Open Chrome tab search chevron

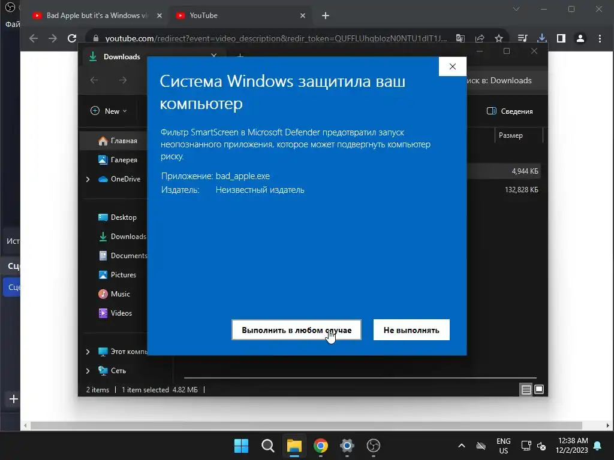tap(516, 8)
